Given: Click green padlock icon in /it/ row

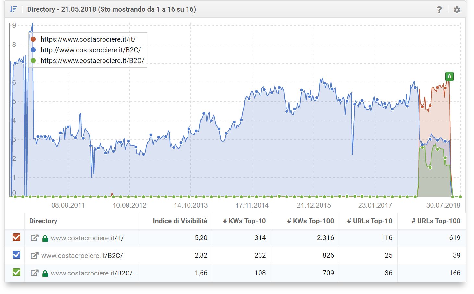Looking at the screenshot, I should (x=45, y=238).
